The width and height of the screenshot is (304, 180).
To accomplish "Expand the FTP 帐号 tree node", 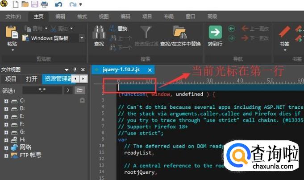I will coord(6,155).
